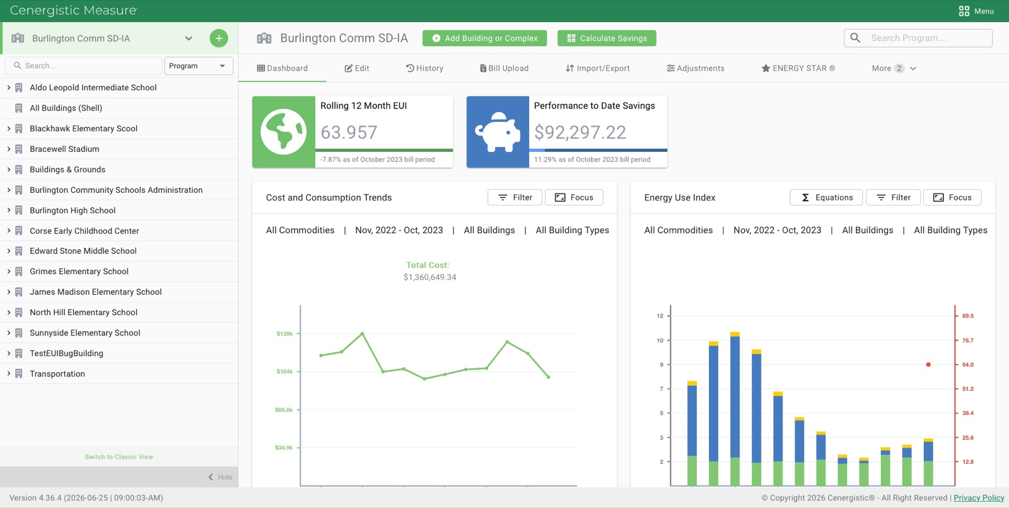
Task: Open the More tab dropdown
Action: tap(894, 68)
